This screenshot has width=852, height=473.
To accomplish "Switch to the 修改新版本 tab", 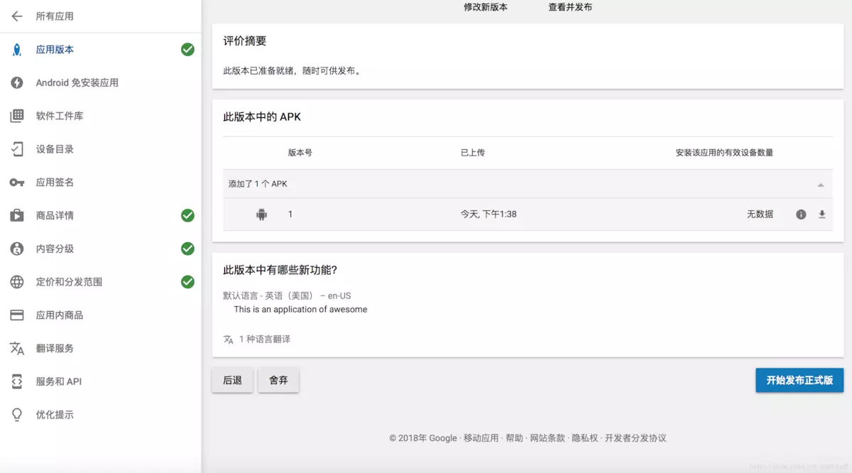I will pos(486,6).
